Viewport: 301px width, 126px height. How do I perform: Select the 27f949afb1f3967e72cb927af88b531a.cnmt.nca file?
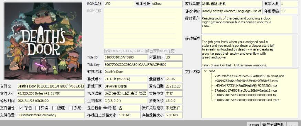pos(249,76)
